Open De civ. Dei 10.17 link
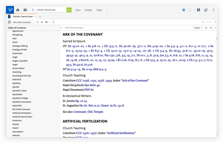This screenshot has width=223, height=143. 89,105
